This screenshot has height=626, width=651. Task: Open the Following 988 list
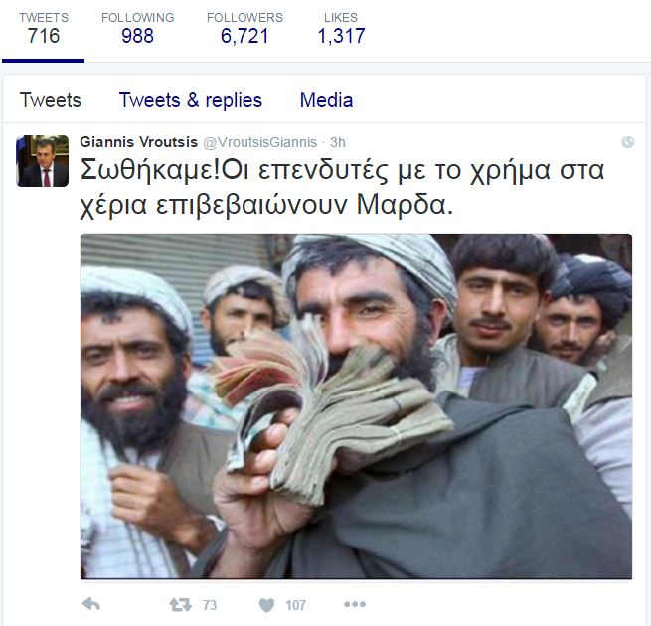pos(138,28)
